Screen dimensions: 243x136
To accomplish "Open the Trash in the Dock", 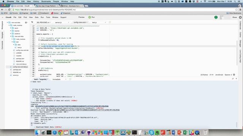I will (205, 133).
